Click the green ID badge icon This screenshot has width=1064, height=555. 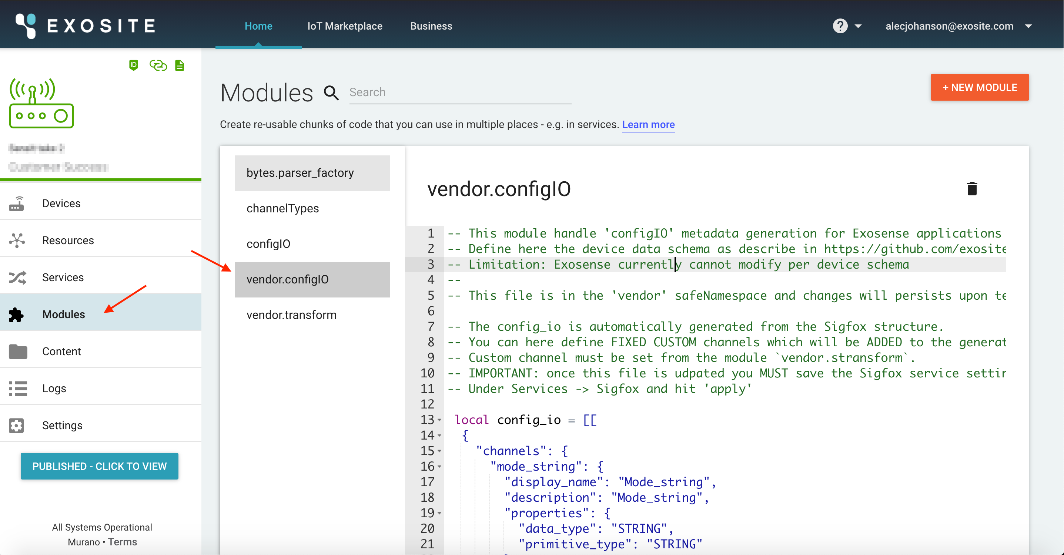point(133,65)
